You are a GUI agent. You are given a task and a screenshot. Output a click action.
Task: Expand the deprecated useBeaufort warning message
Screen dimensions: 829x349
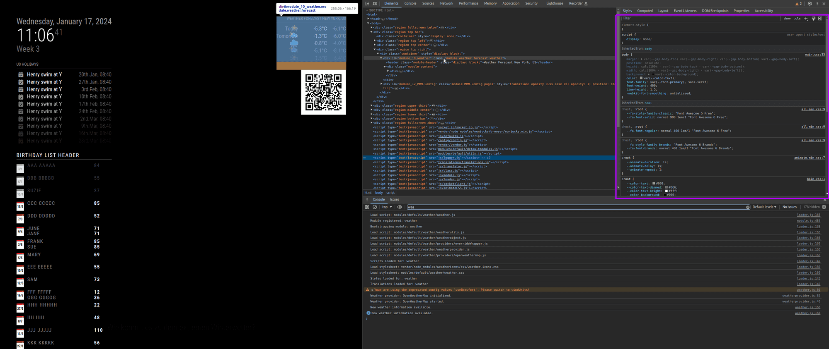[372, 290]
